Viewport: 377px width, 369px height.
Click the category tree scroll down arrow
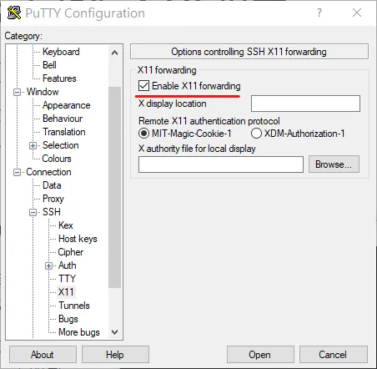(x=114, y=331)
